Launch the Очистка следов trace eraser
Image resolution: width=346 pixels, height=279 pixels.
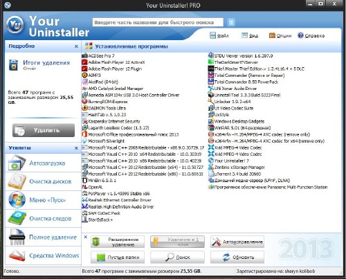[43, 218]
